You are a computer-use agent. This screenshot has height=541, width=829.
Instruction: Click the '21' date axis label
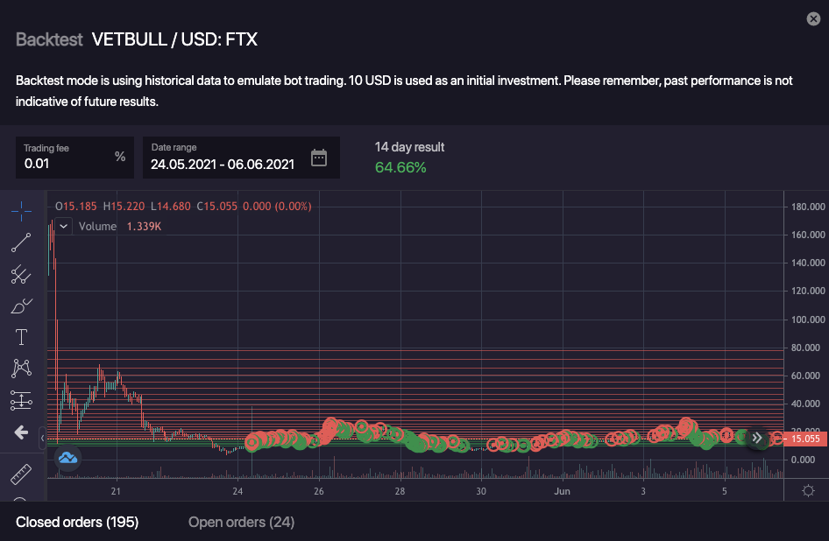tap(116, 491)
